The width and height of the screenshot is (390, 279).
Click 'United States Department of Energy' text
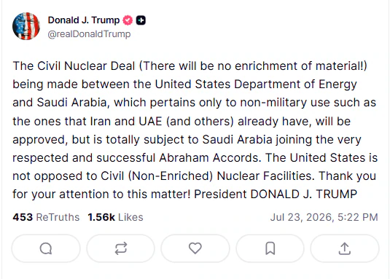coord(256,85)
